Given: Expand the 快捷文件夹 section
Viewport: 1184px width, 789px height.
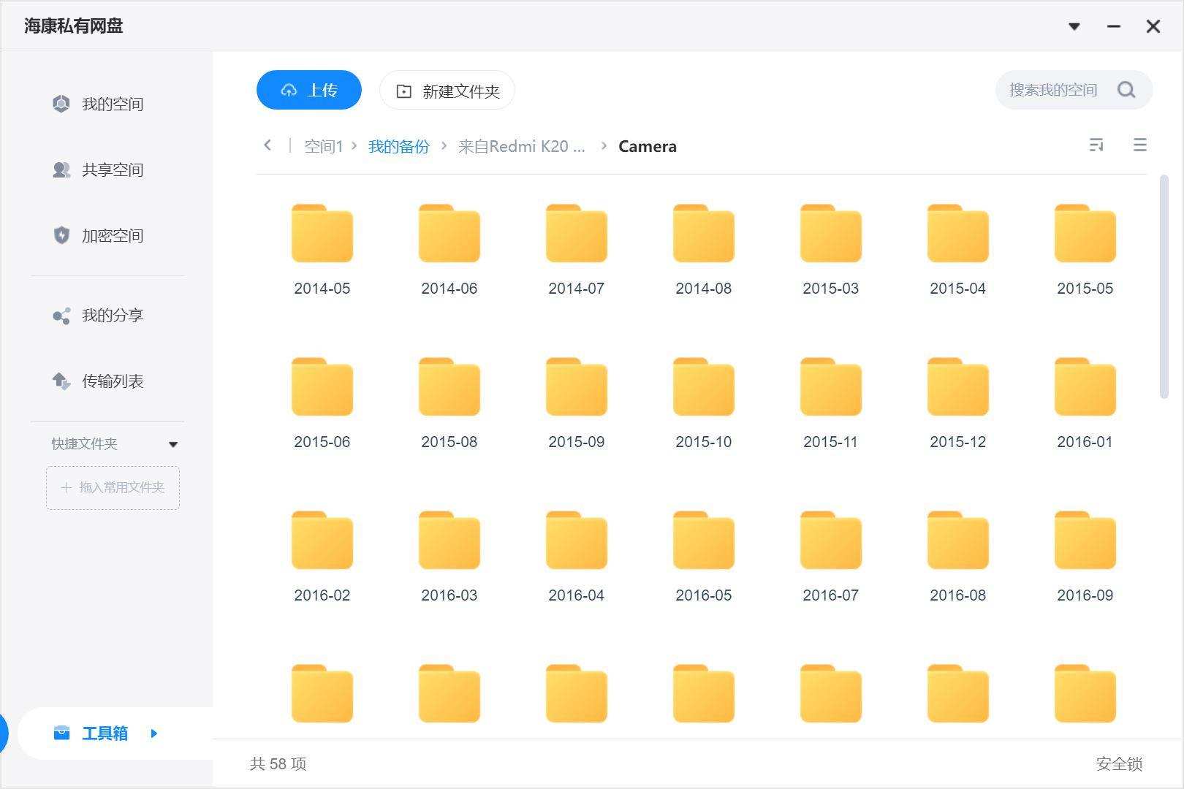Looking at the screenshot, I should point(173,443).
